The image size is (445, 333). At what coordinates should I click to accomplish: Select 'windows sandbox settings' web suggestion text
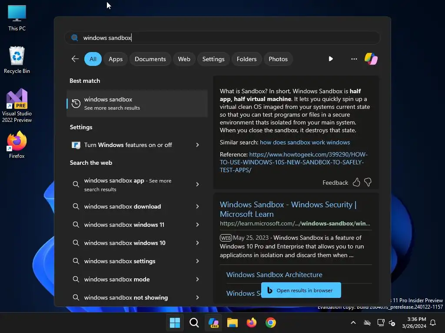point(120,261)
